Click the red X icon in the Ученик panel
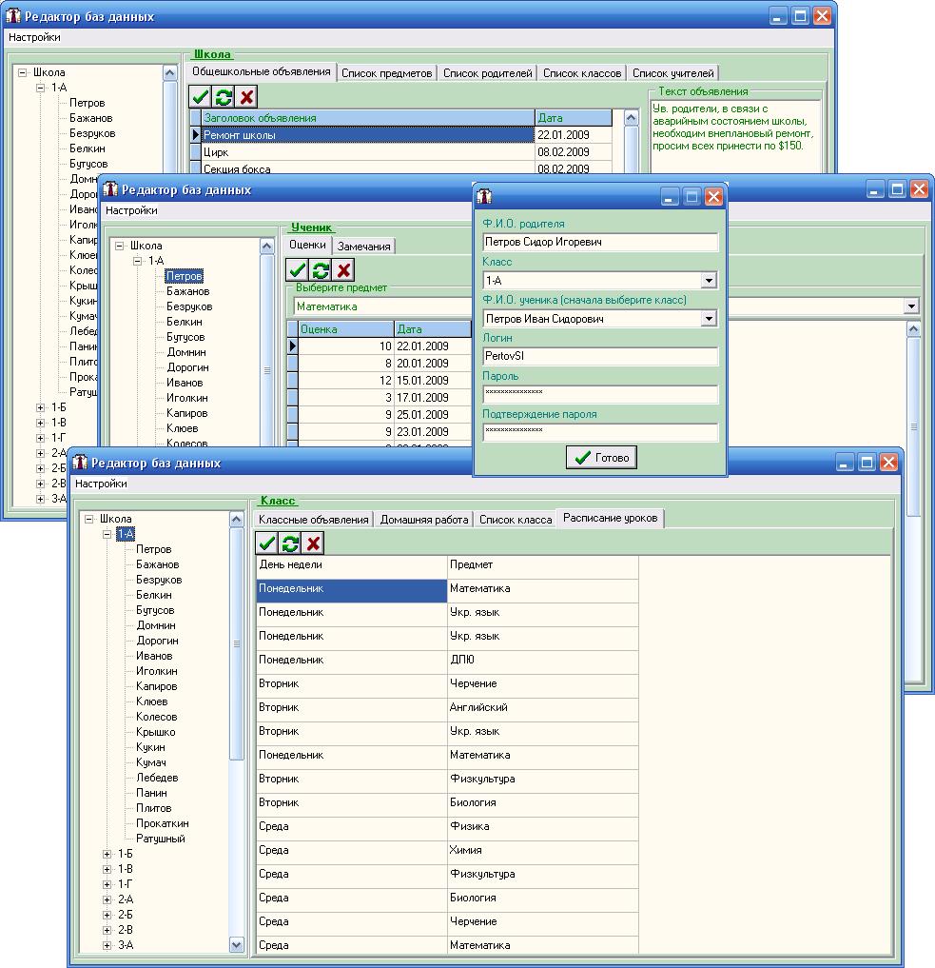Viewport: 935px width, 968px height. (344, 270)
